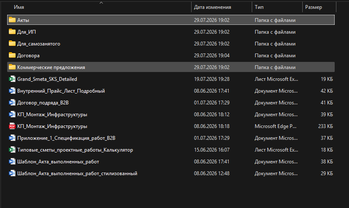This screenshot has width=349, height=208.
Task: Click the size value 37 КБ
Action: pyautogui.click(x=327, y=138)
